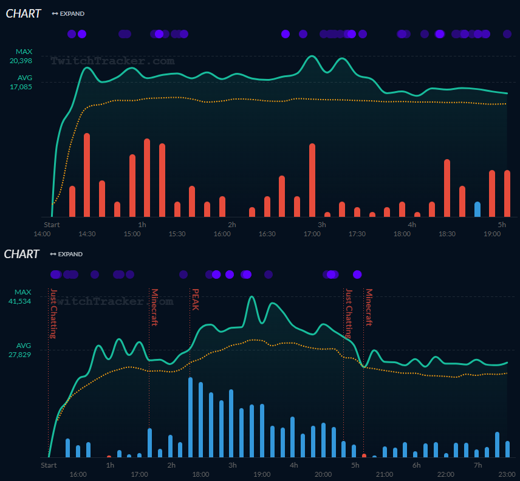This screenshot has height=481, width=520.
Task: Click the 20:00 time label
Action: (x=323, y=474)
